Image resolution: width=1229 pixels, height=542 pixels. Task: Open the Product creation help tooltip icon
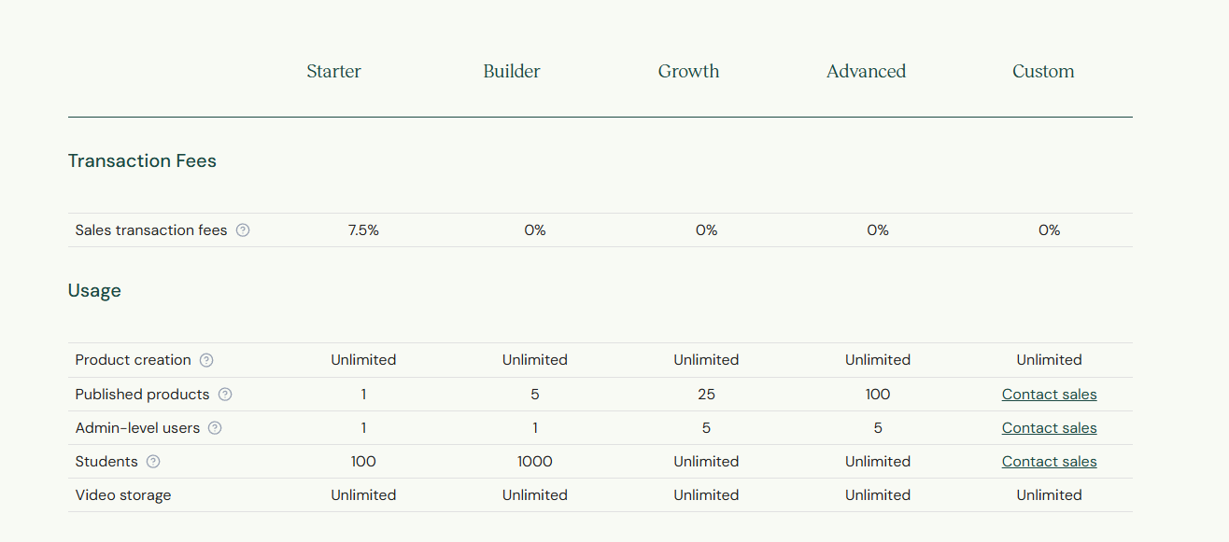pos(206,360)
